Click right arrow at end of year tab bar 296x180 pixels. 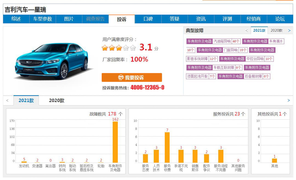[289, 101]
